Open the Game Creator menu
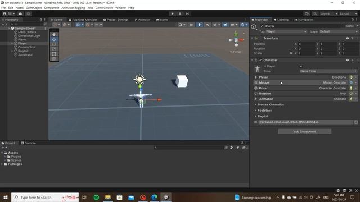This screenshot has width=360, height=202. click(104, 8)
